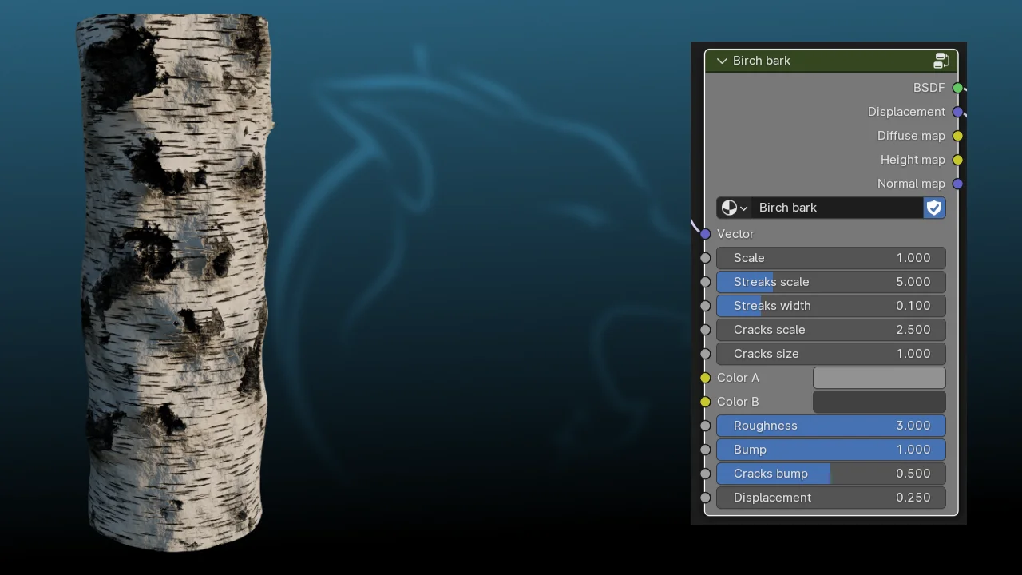Click the Roughness value slider
The width and height of the screenshot is (1022, 575).
click(x=830, y=426)
